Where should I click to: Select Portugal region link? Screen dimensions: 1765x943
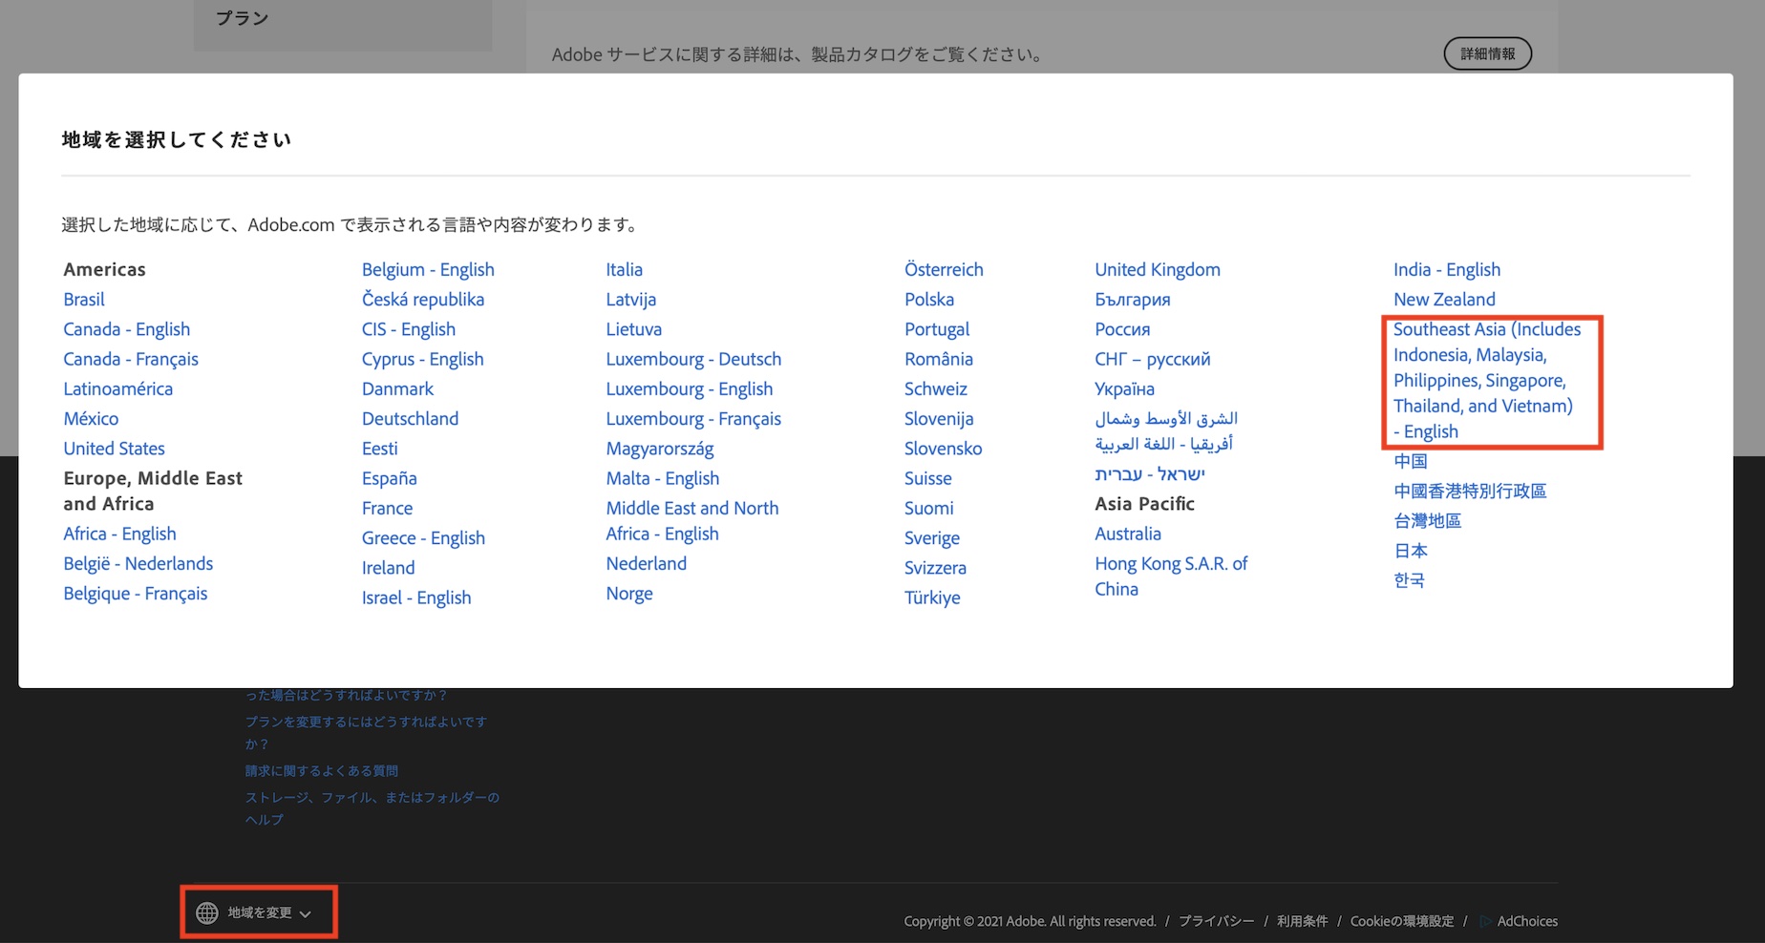pos(937,329)
